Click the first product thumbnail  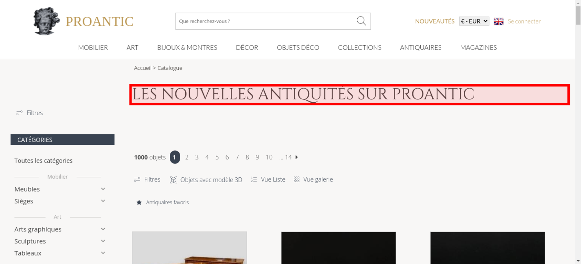click(189, 248)
